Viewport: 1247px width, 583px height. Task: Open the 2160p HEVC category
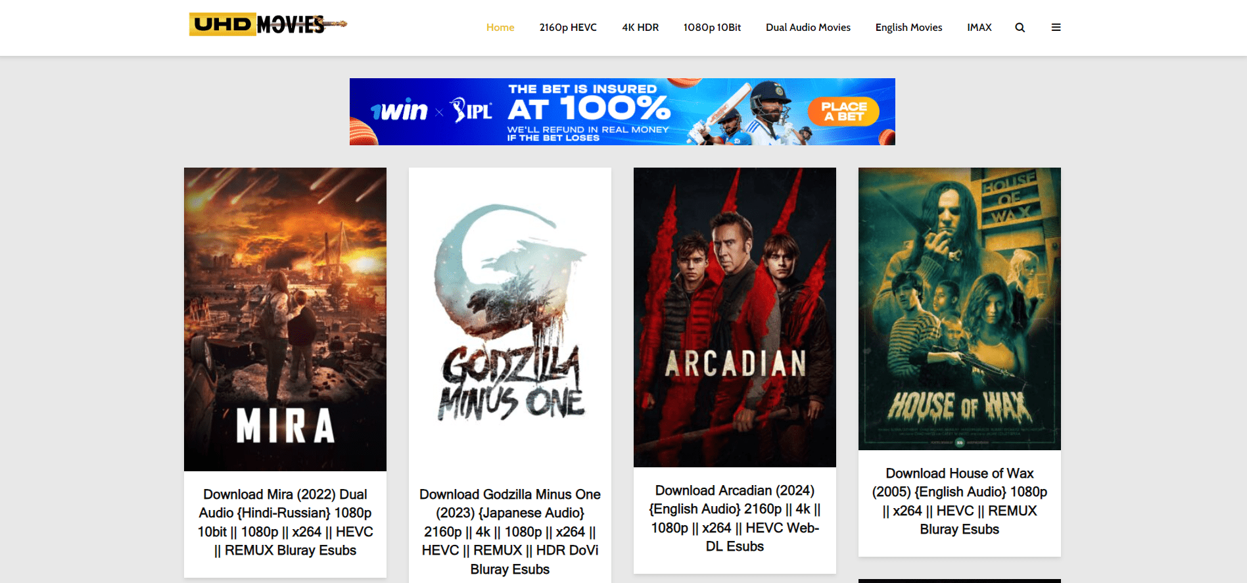pos(568,28)
